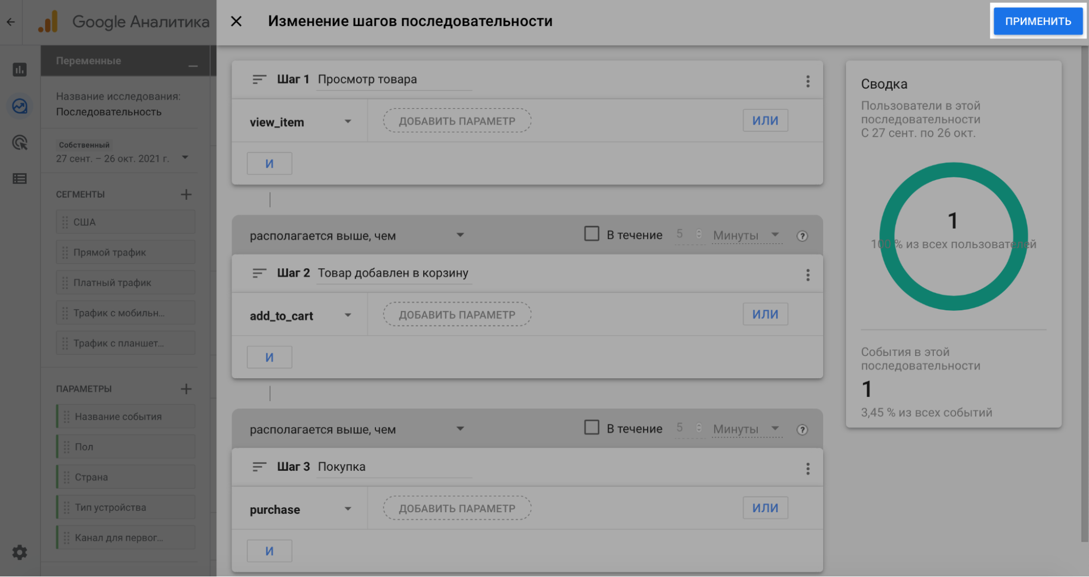The width and height of the screenshot is (1089, 577).
Task: Click help icon above Step 3
Action: point(802,429)
